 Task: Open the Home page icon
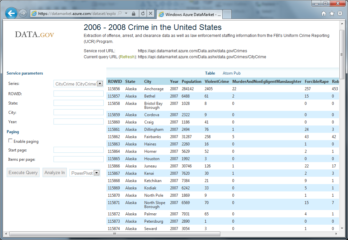[324, 14]
